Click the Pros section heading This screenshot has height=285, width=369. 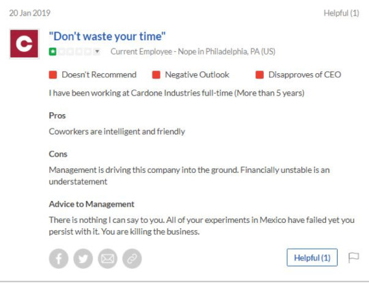[57, 116]
